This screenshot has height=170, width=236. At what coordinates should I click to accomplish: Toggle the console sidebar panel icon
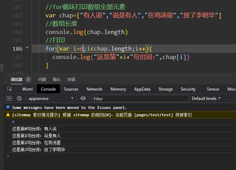click(9, 99)
